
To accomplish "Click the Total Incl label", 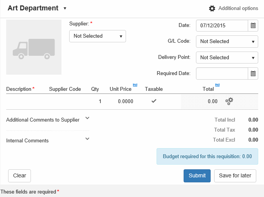I will [225, 120].
